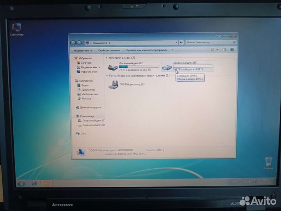Toggle the preview pane button

224,50
